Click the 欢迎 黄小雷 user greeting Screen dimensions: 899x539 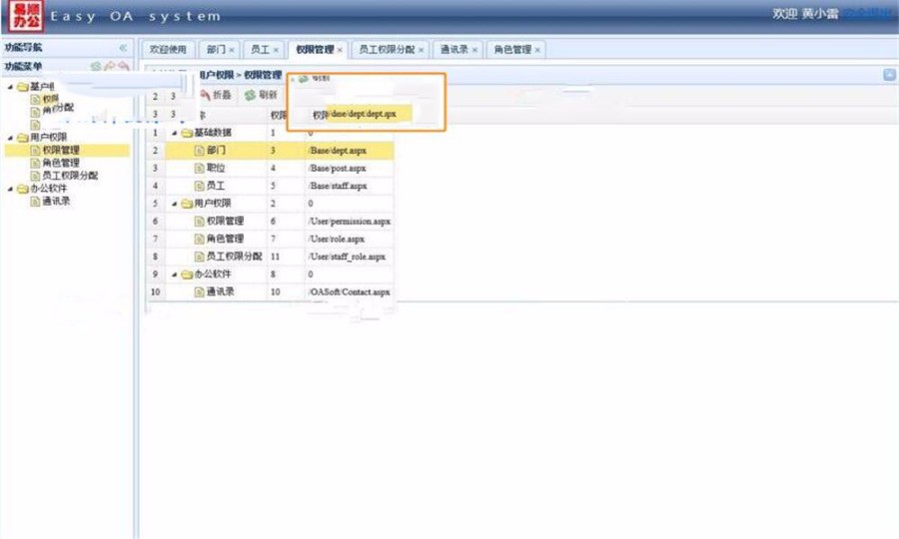[x=805, y=13]
